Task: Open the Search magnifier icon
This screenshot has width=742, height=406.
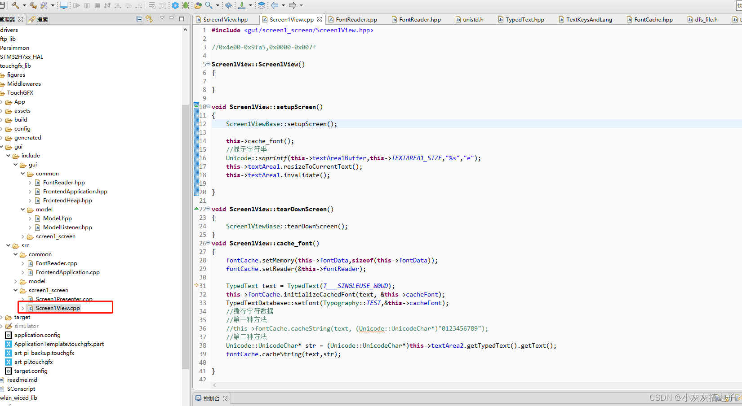Action: tap(208, 5)
